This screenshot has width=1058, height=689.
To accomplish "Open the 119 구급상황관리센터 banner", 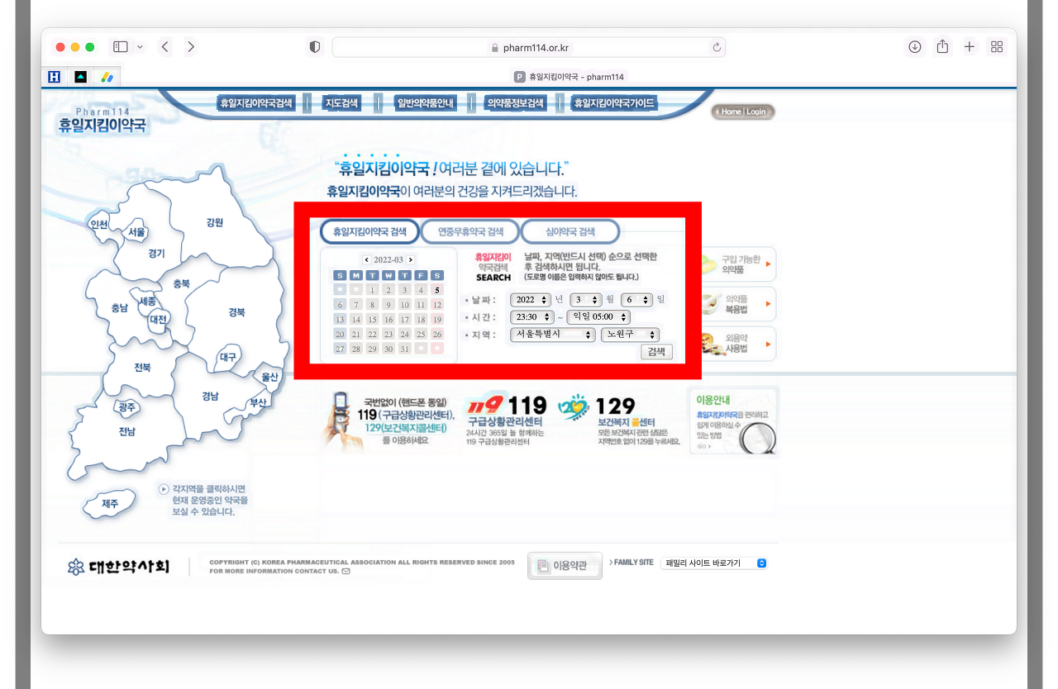I will coord(508,421).
